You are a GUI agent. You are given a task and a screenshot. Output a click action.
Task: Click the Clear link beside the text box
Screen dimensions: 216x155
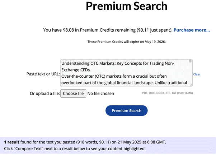tap(197, 74)
